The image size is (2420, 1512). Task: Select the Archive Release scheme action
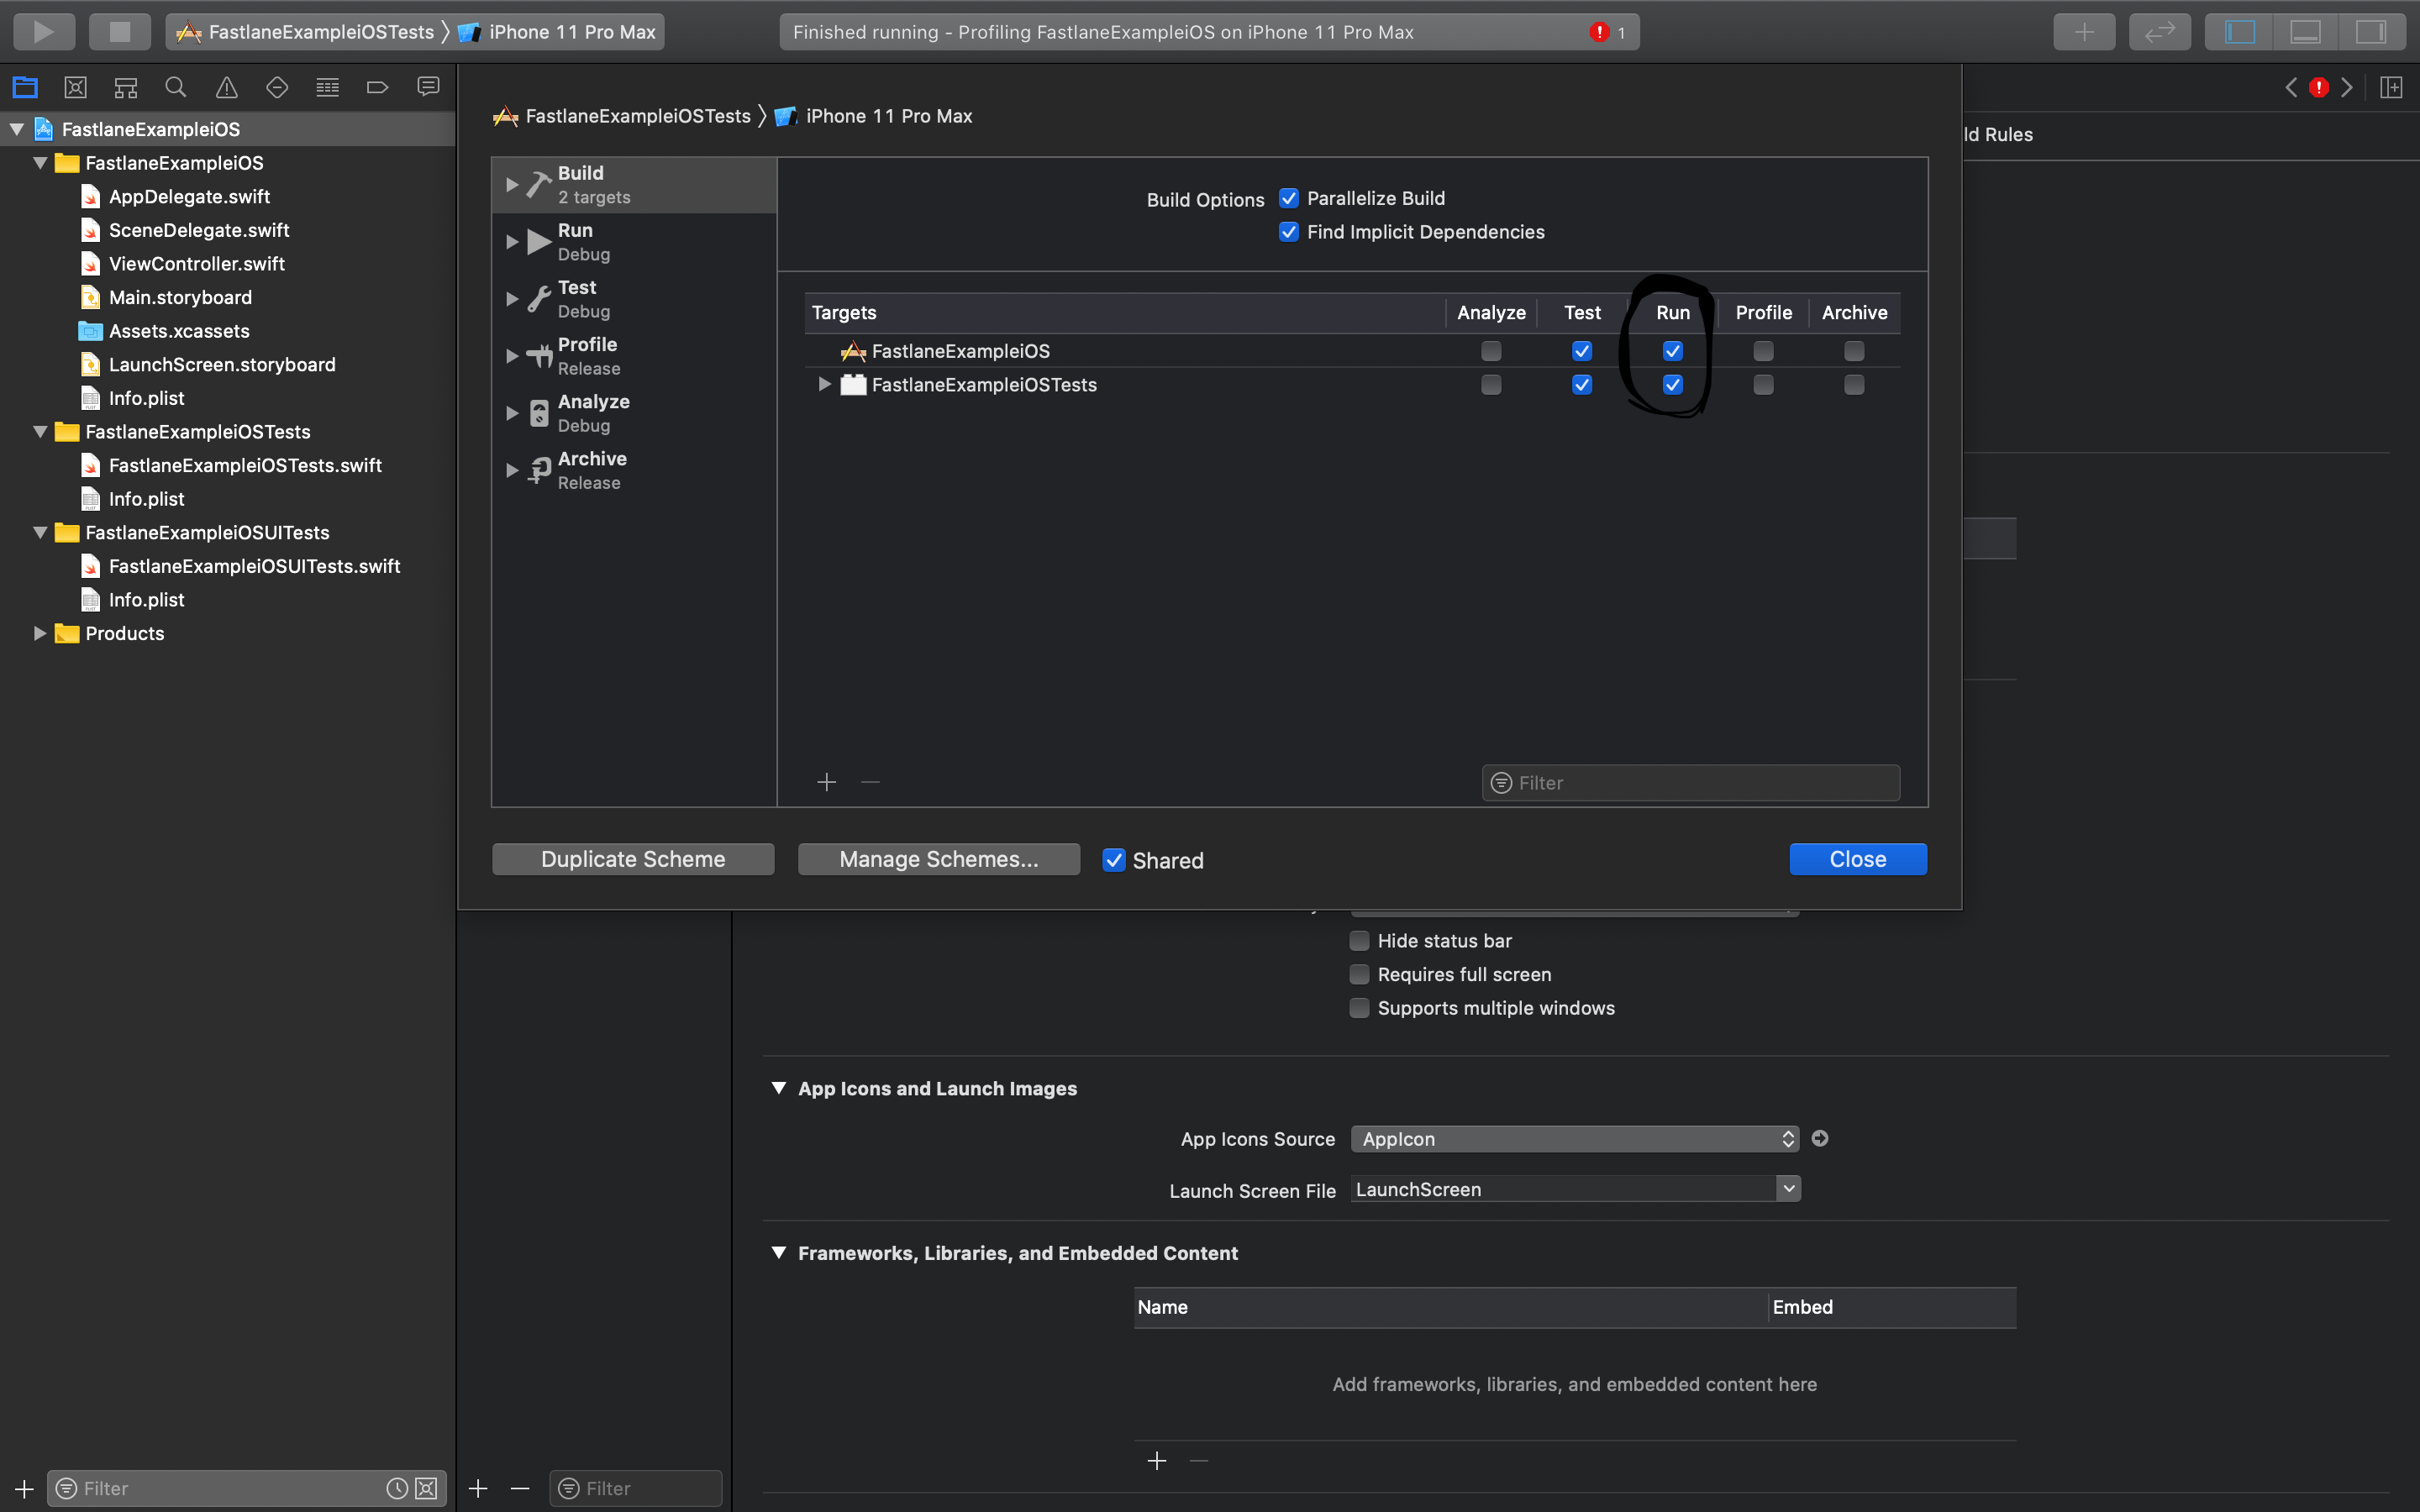[x=592, y=470]
